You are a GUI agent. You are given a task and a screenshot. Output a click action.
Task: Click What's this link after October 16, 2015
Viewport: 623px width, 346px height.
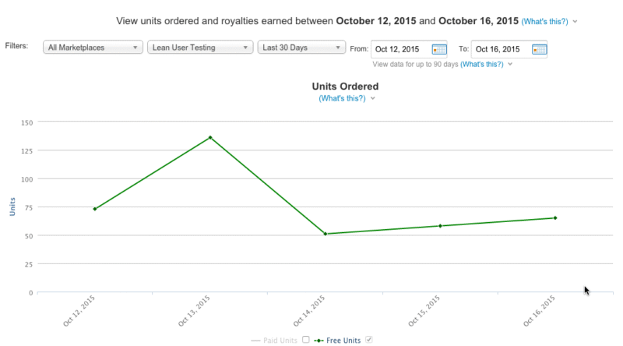pos(544,21)
